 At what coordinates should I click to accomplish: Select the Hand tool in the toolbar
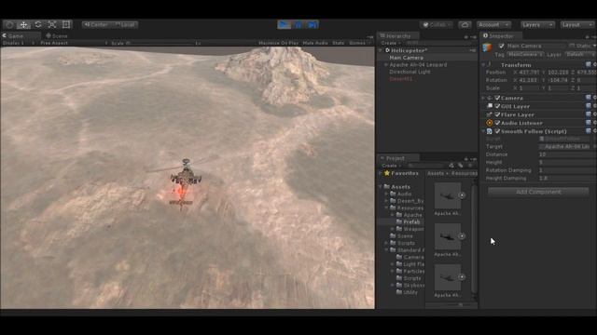click(9, 25)
